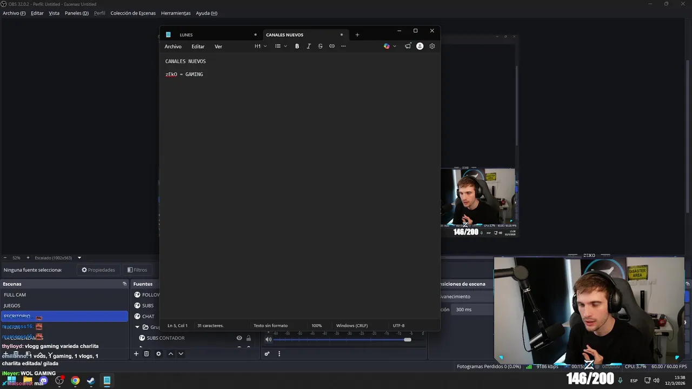The image size is (692, 389).
Task: Move the source down in Fuentes list
Action: tap(181, 354)
